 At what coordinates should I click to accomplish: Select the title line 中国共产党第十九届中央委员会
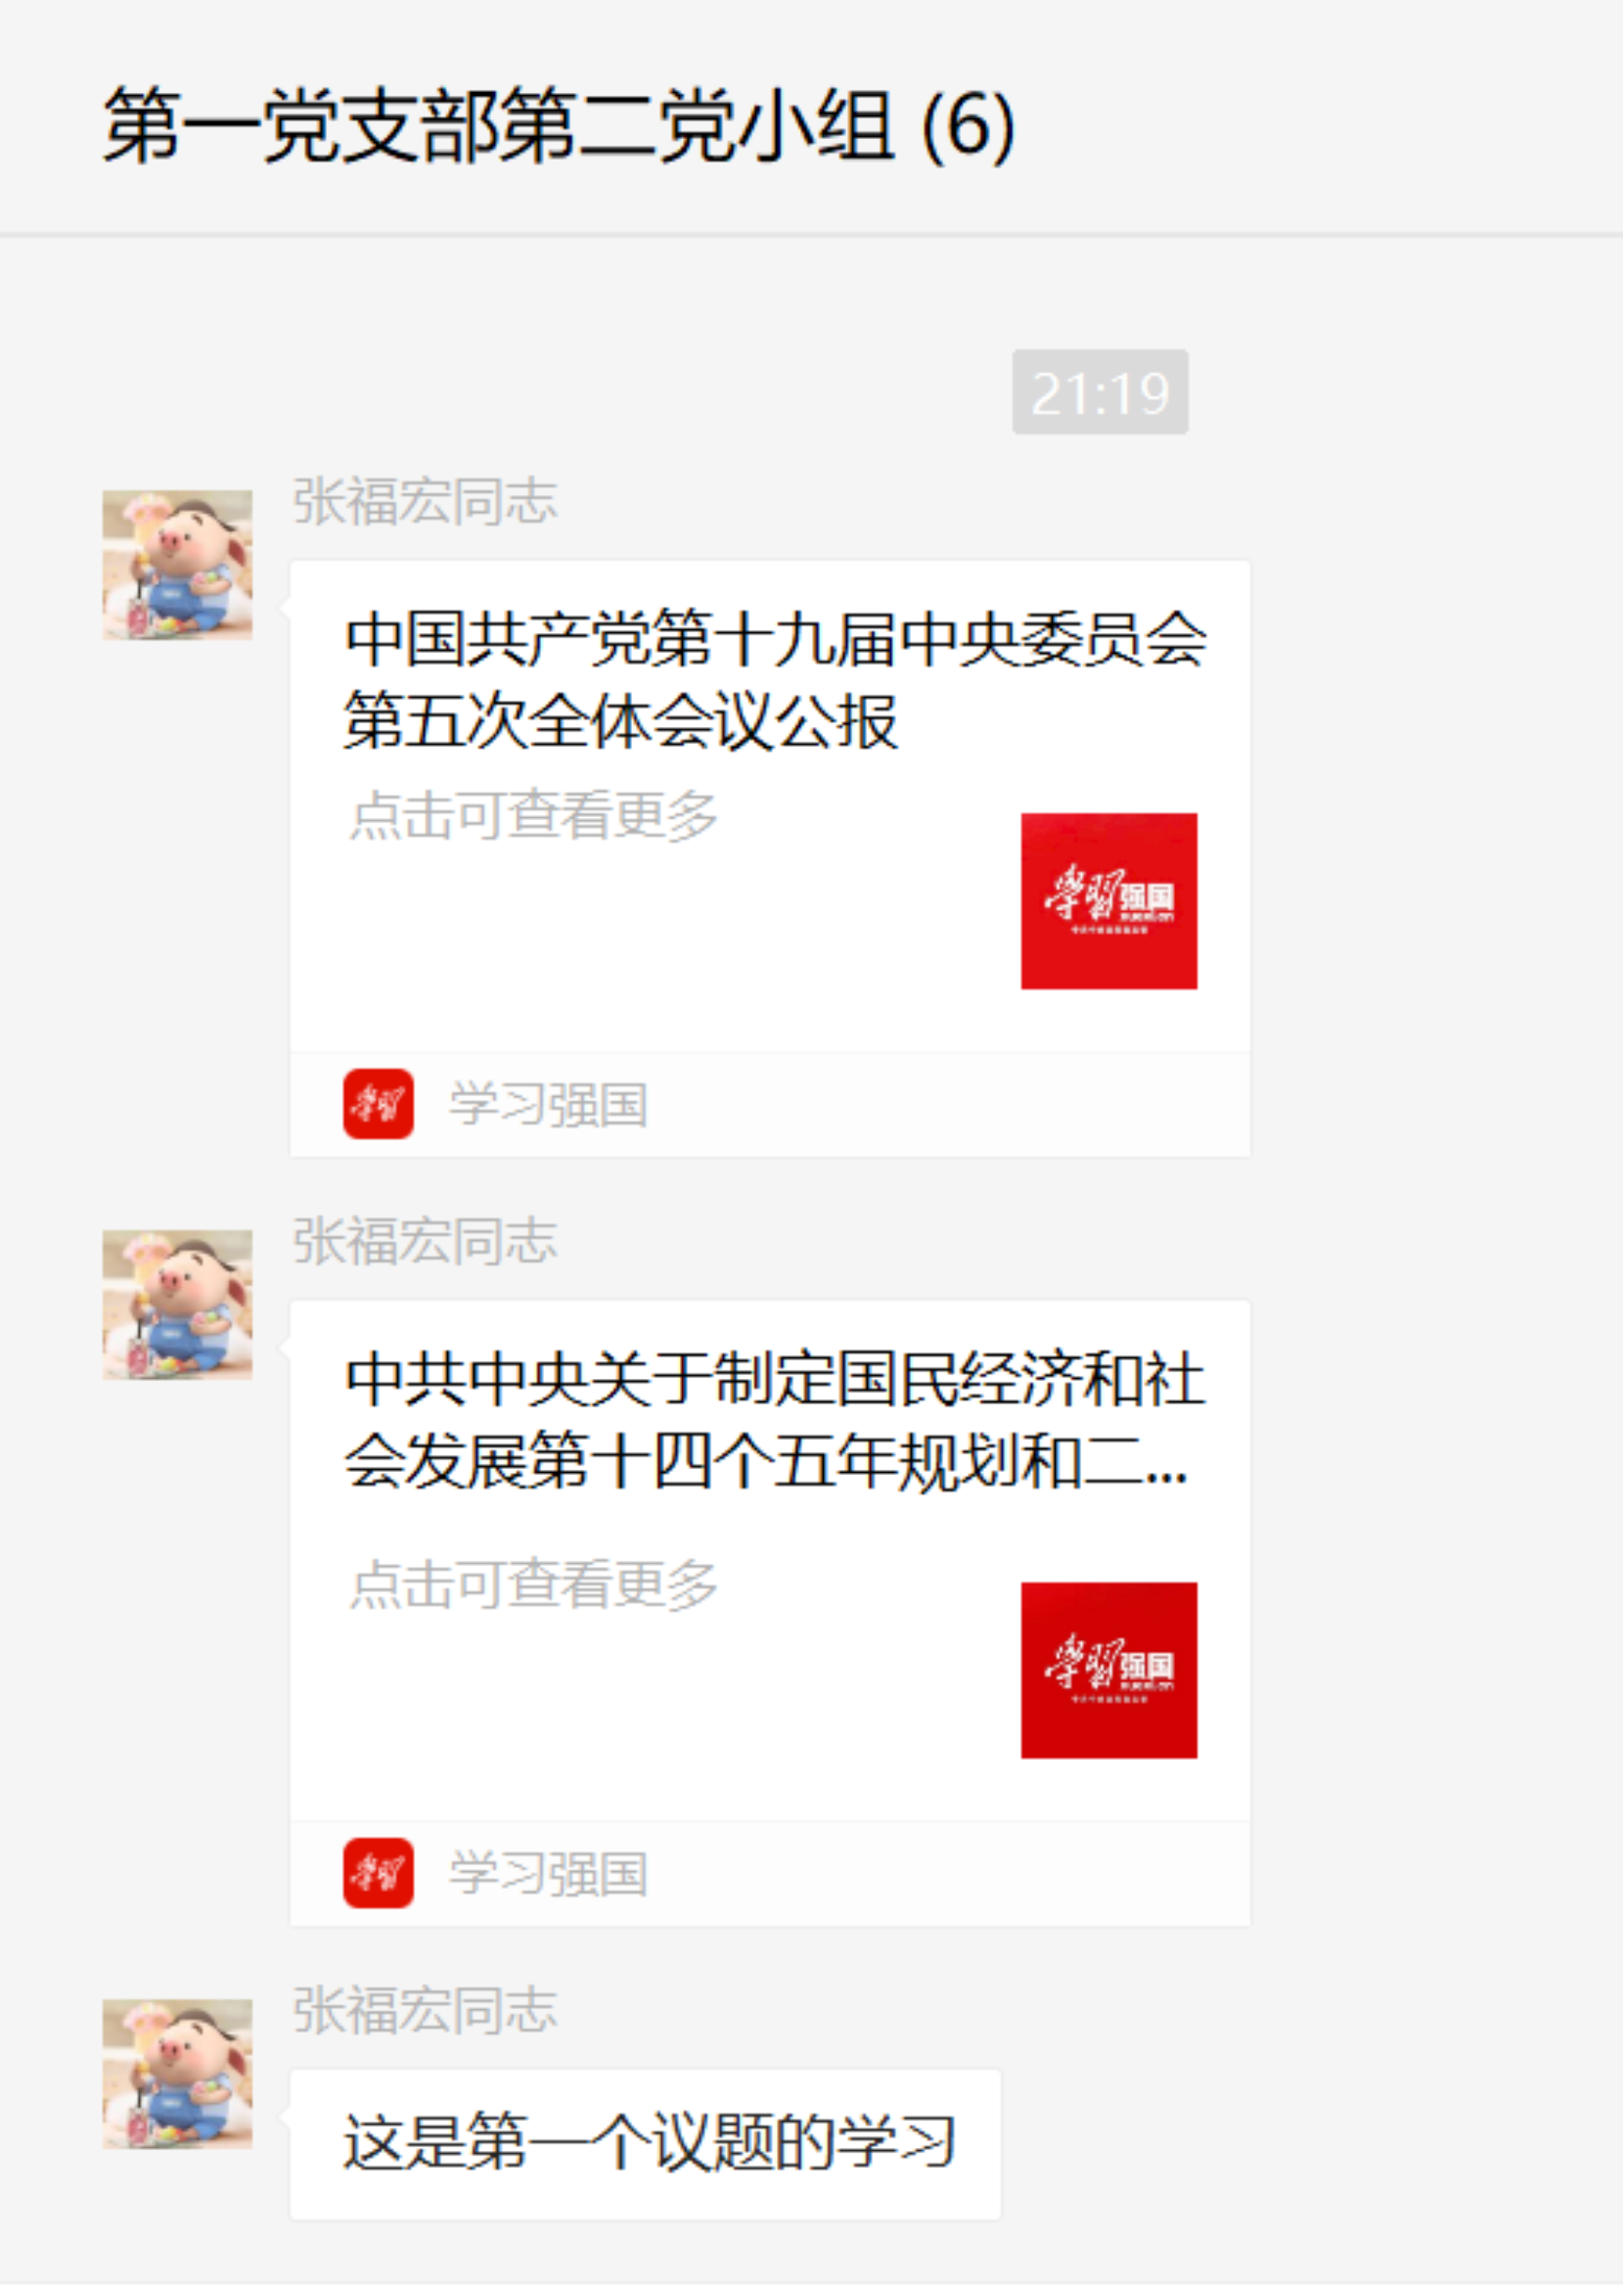pyautogui.click(x=776, y=640)
